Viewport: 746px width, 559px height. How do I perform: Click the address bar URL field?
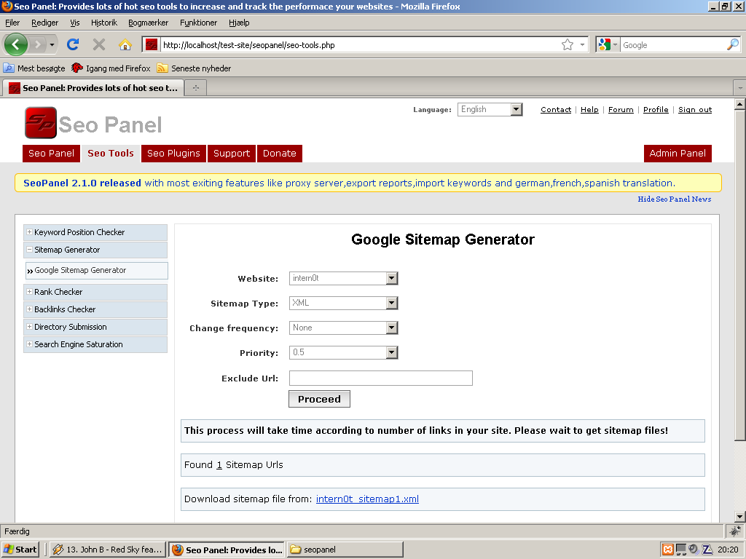click(x=359, y=45)
